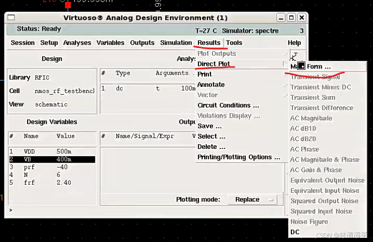
Task: Click Noise Figure entry
Action: 328,222
